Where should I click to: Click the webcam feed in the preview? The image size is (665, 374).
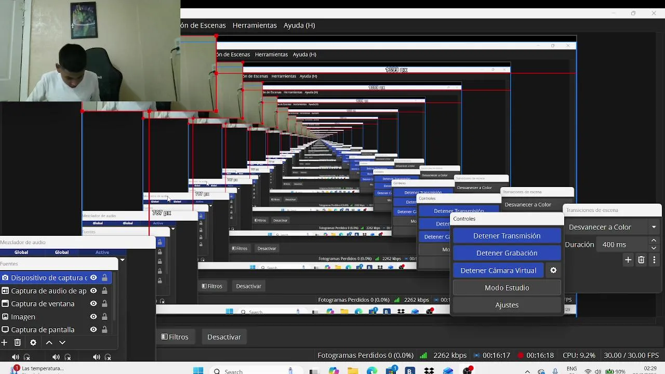(90, 50)
